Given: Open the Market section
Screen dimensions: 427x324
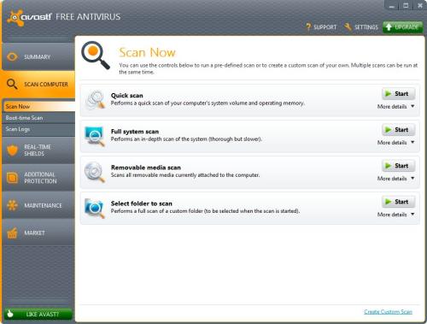Looking at the screenshot, I should pos(38,233).
